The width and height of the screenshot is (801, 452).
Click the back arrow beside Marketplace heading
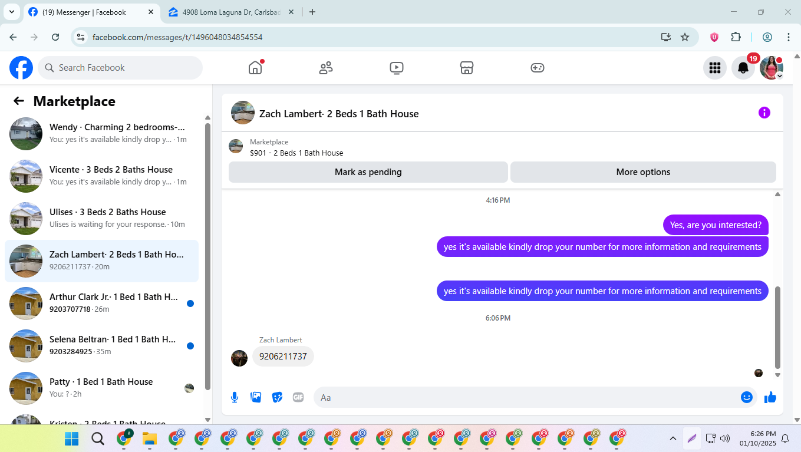(19, 101)
